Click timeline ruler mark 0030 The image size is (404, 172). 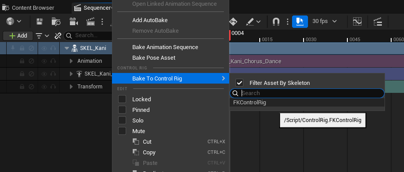(311, 40)
